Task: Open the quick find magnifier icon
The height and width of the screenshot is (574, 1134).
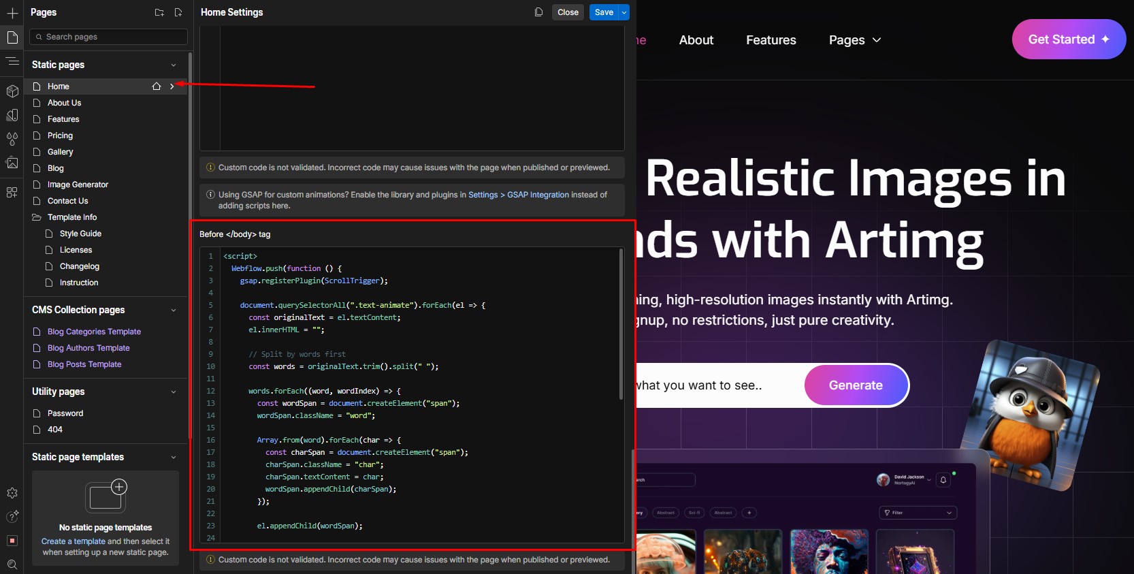Action: click(x=12, y=564)
